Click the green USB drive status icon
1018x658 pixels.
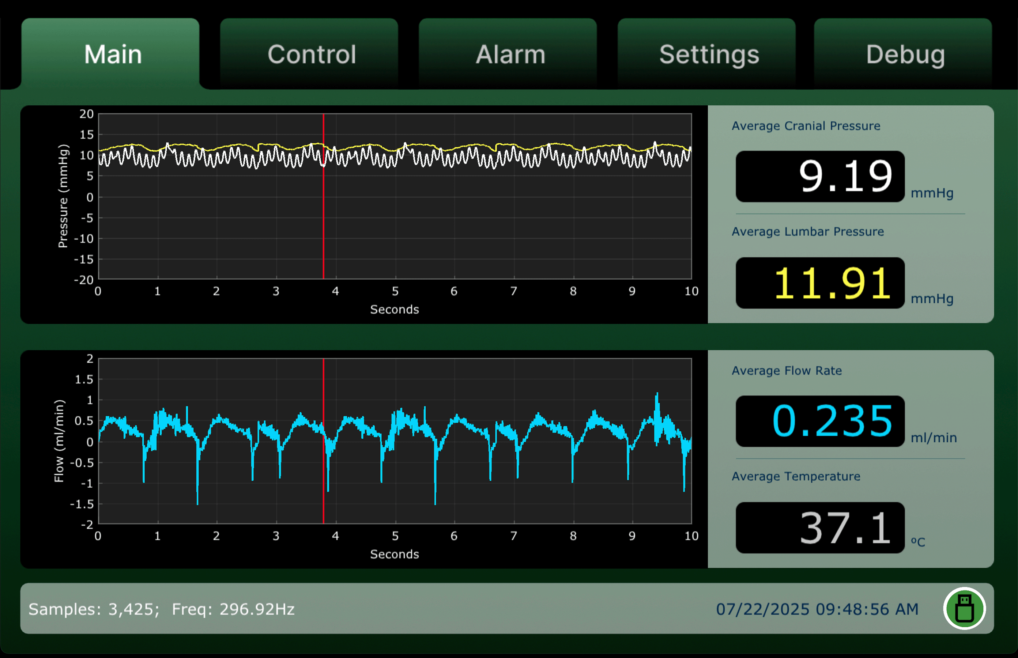964,608
